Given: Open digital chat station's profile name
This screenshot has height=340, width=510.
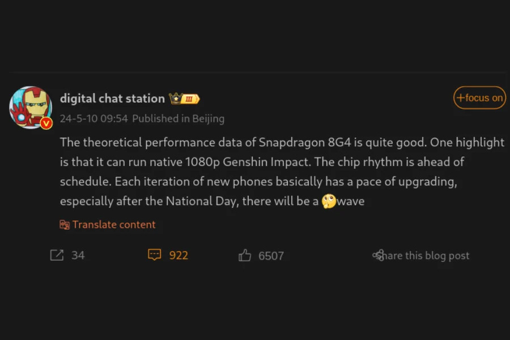Looking at the screenshot, I should pos(112,98).
